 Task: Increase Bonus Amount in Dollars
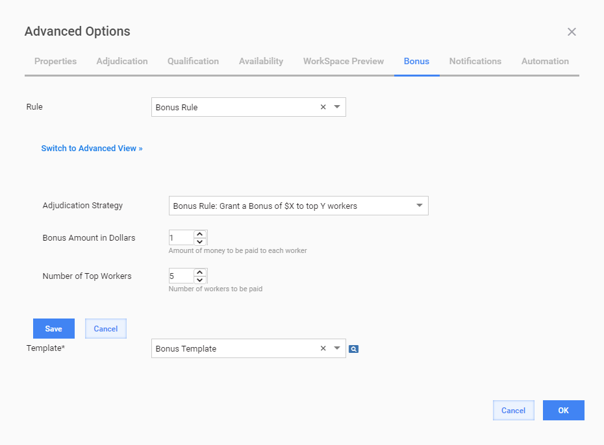[x=199, y=234]
